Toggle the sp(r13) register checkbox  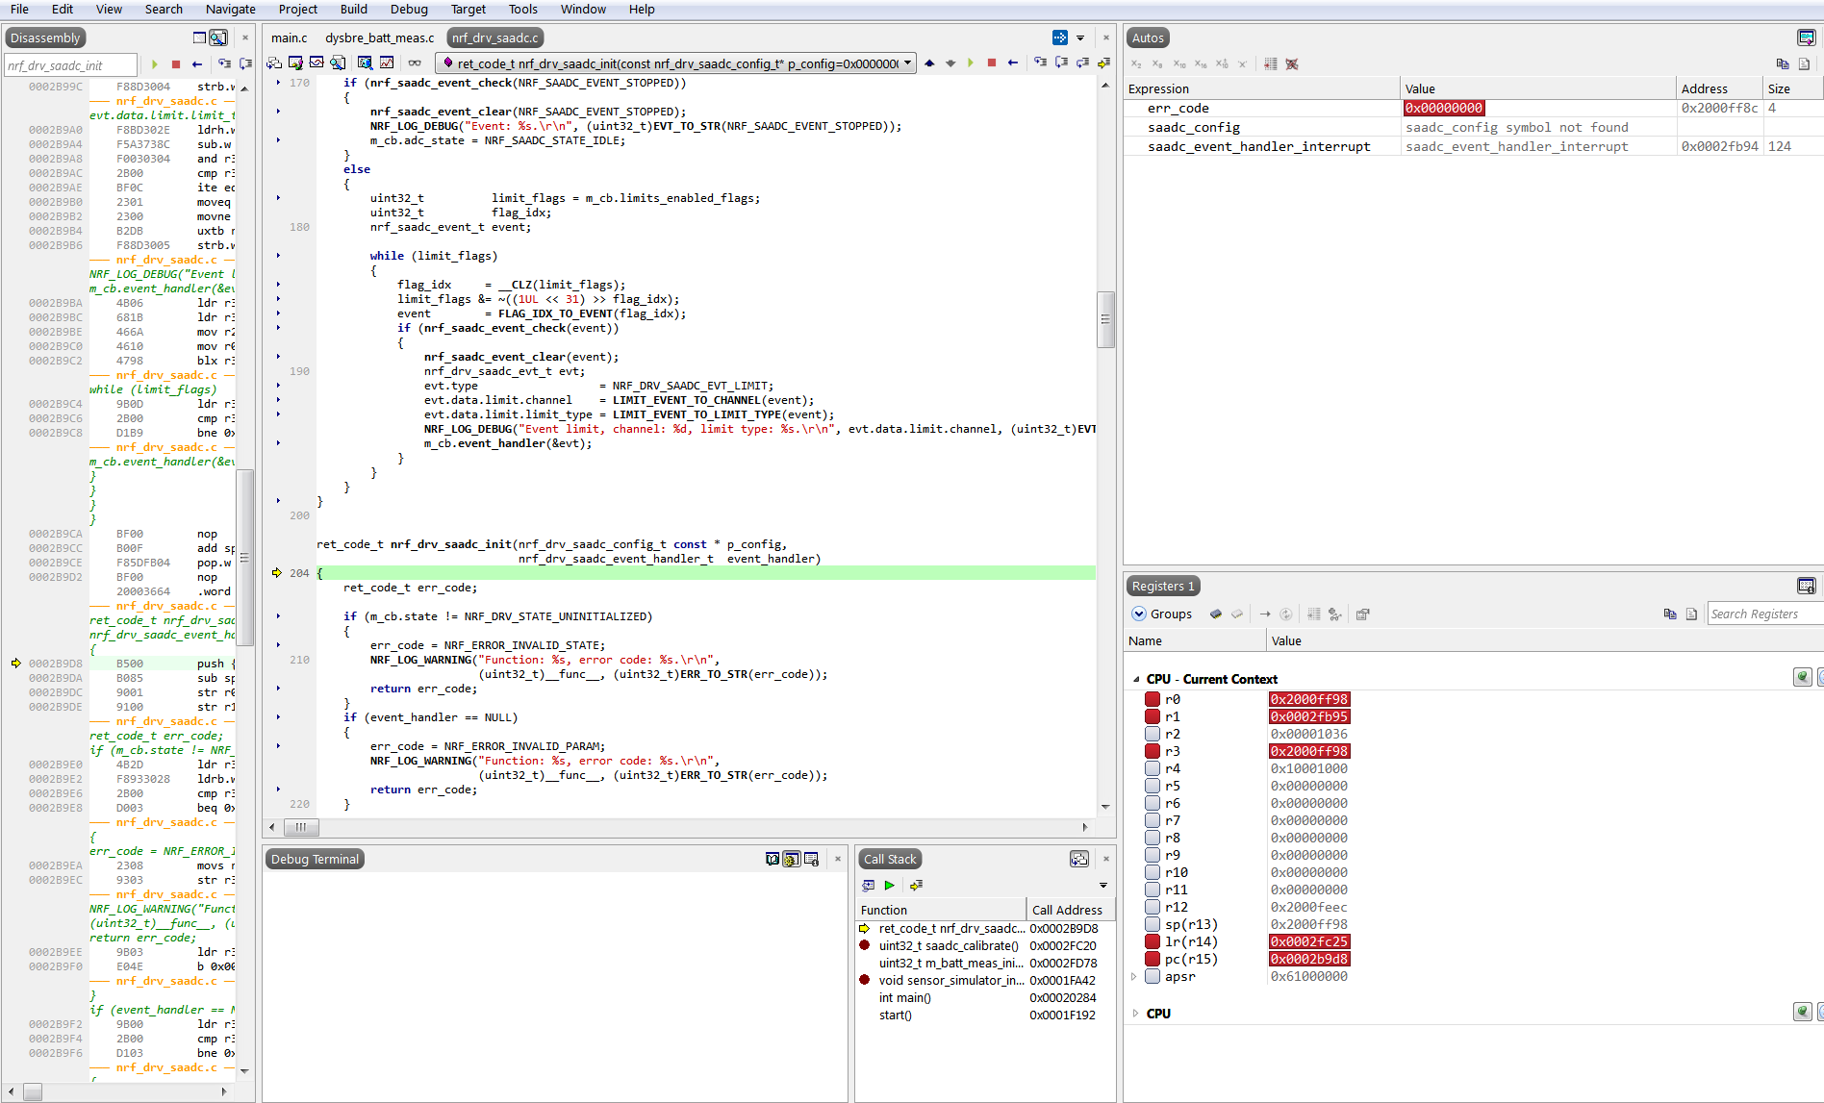tap(1153, 924)
